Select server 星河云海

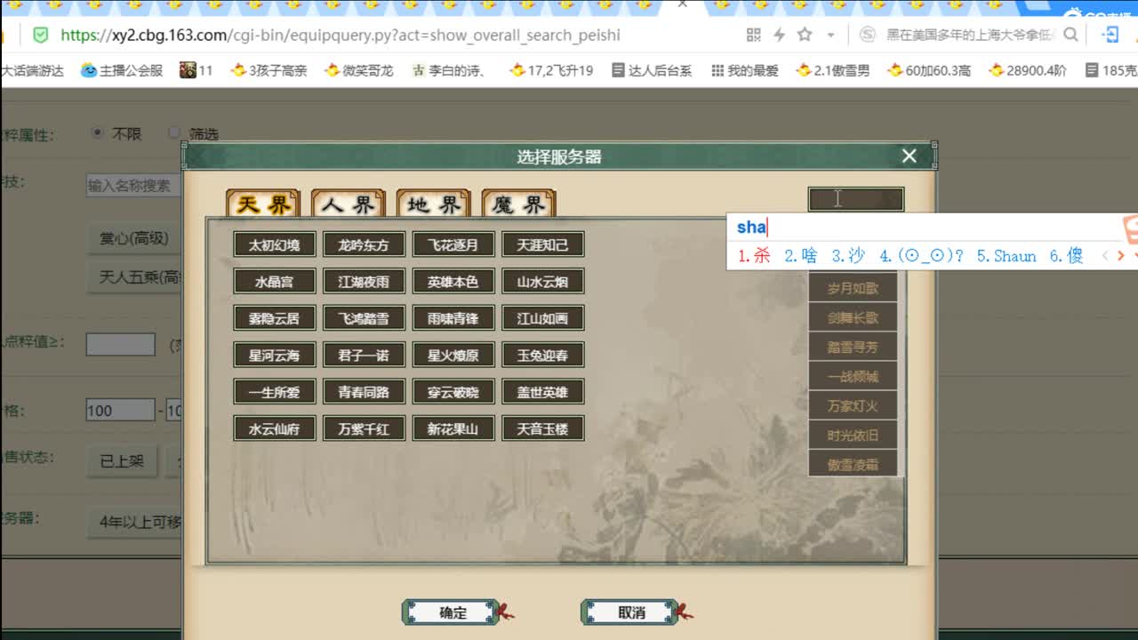click(x=275, y=356)
